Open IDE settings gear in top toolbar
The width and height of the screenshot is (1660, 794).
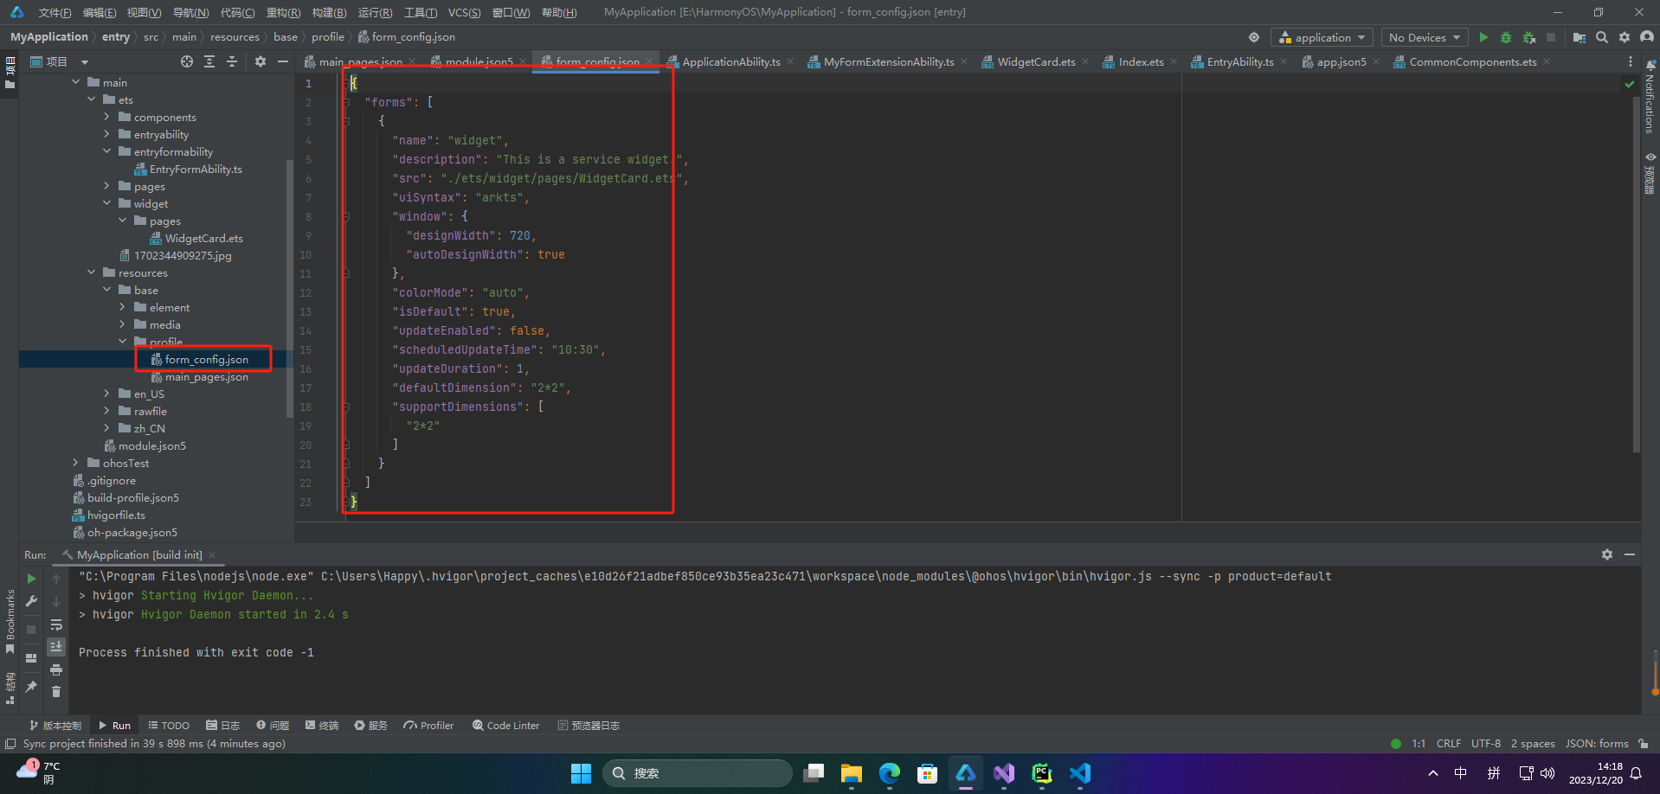click(x=1625, y=37)
